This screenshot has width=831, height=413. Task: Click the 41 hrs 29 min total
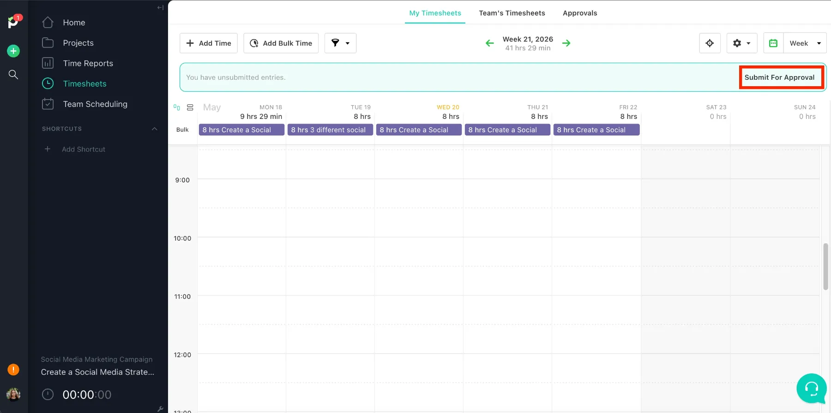(x=528, y=48)
